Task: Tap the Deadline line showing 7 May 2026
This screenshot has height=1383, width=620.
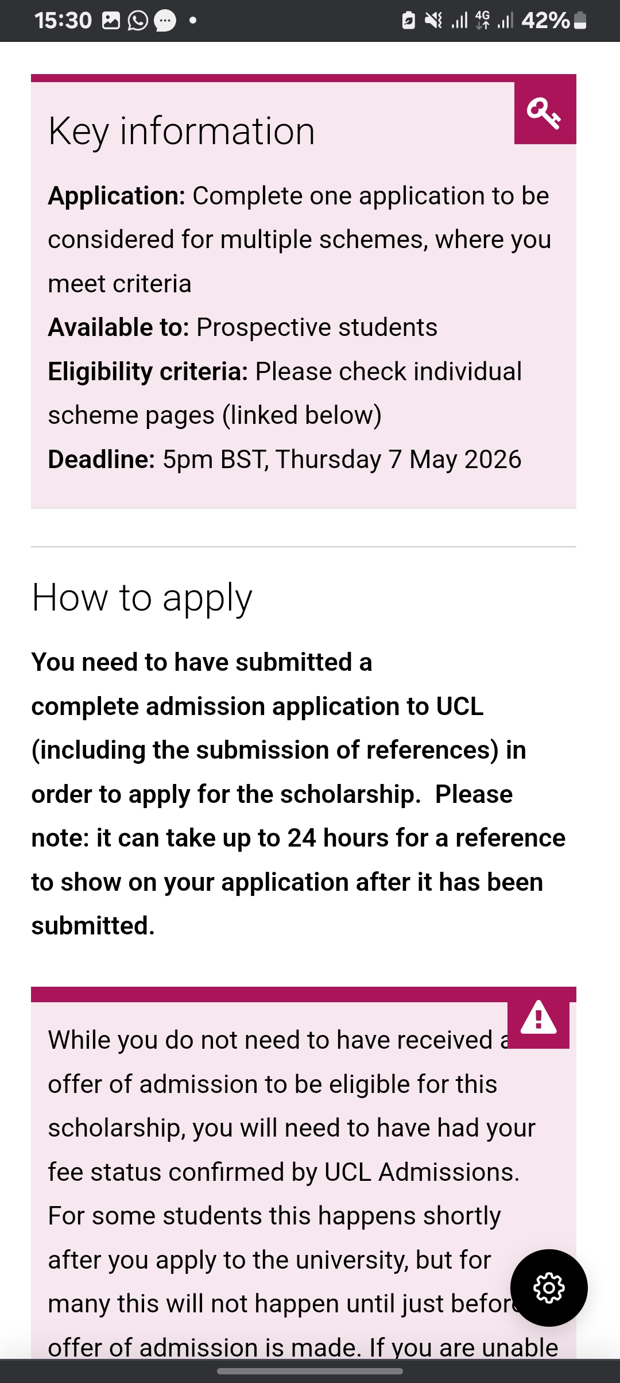Action: pyautogui.click(x=284, y=459)
